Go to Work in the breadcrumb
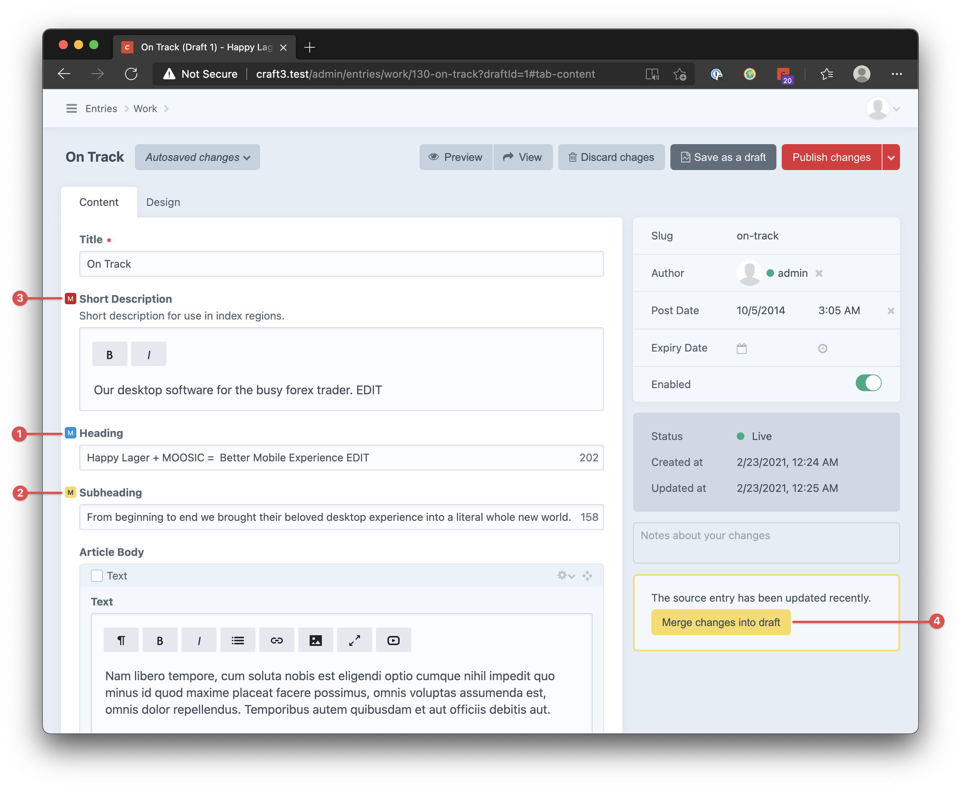 coord(145,108)
